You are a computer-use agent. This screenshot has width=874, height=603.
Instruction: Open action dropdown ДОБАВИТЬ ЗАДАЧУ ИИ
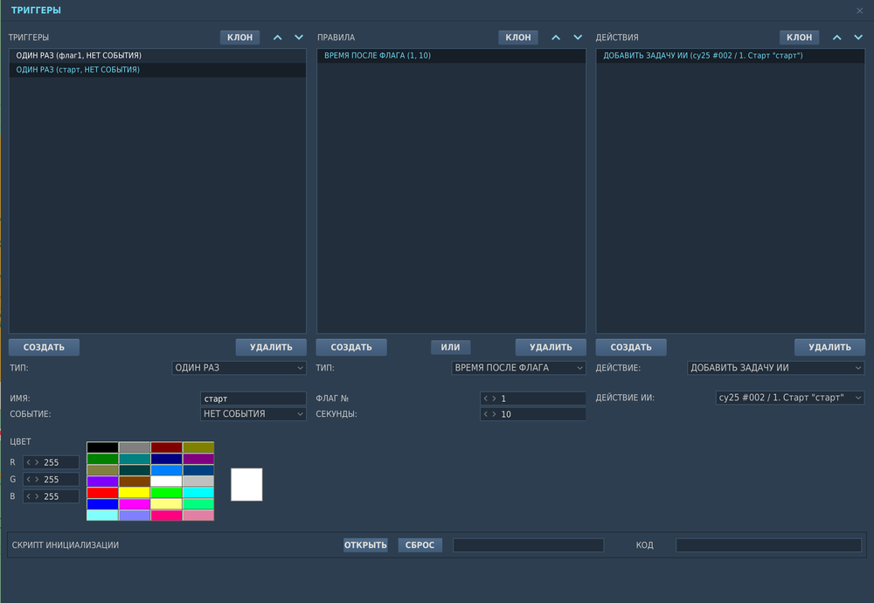[x=776, y=368]
